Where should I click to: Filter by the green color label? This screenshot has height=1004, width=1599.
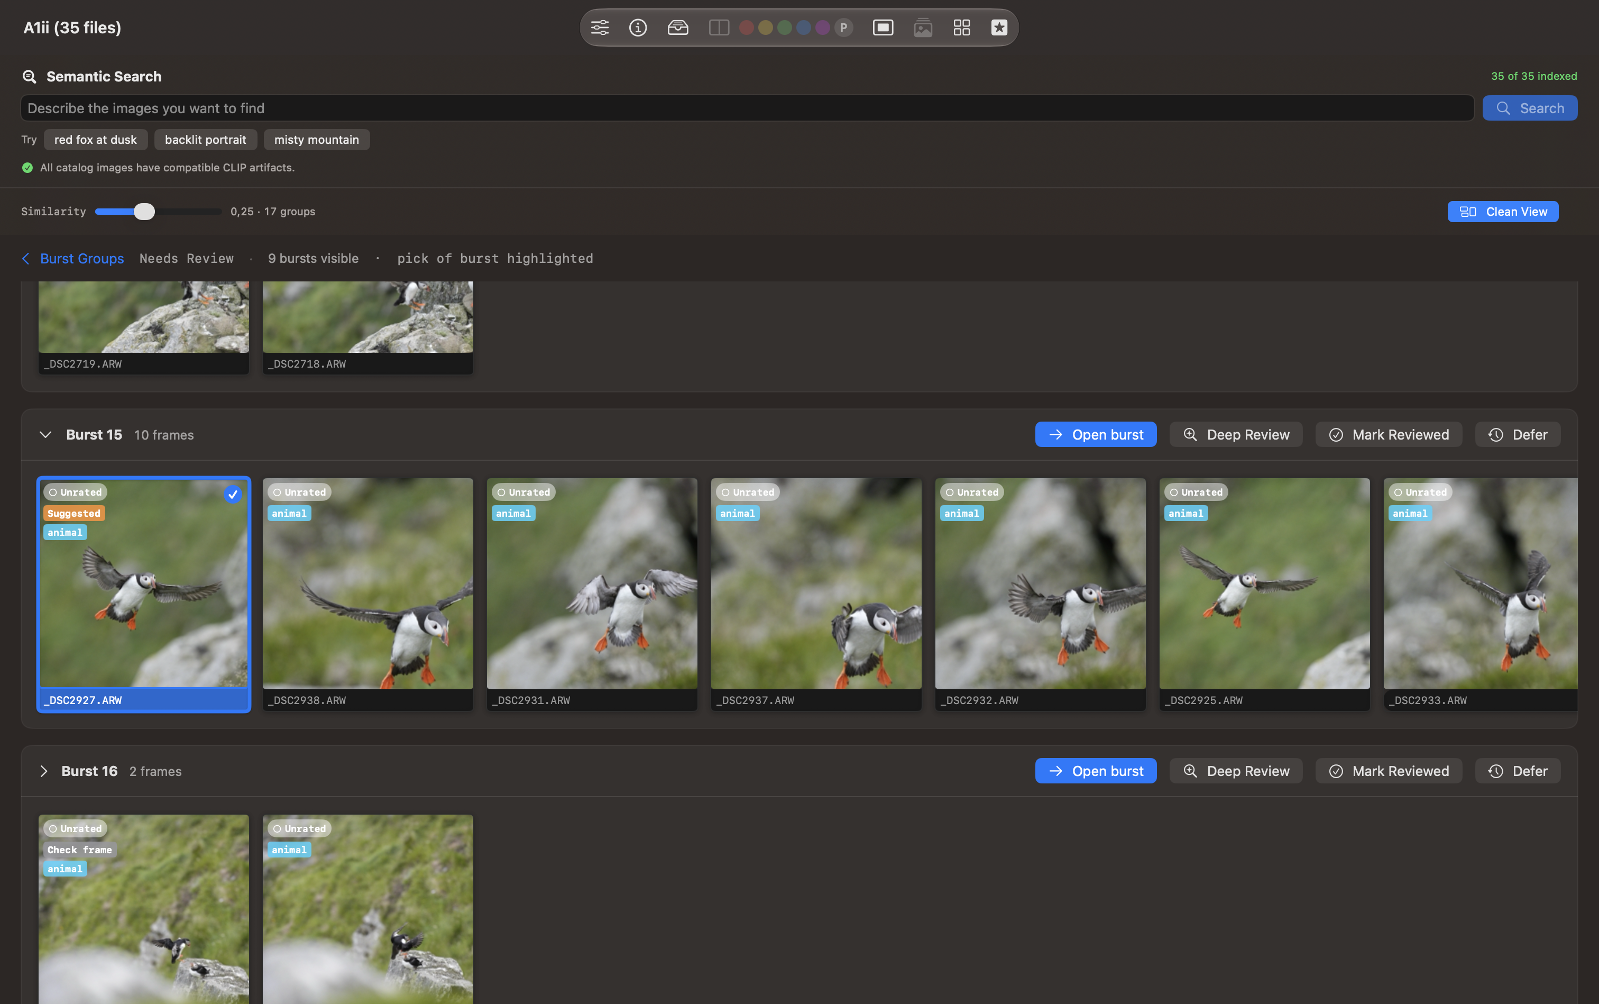pyautogui.click(x=785, y=27)
